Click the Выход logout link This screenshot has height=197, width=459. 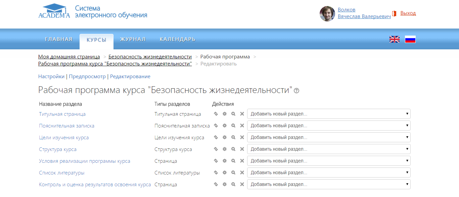408,13
